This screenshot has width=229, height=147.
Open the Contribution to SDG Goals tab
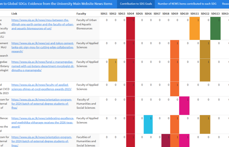pos(135,4)
